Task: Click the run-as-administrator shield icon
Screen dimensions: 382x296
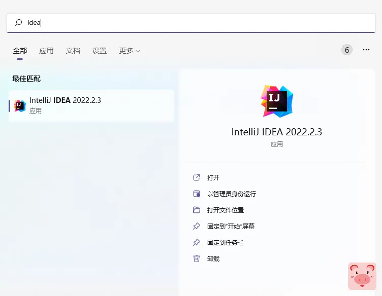Action: point(197,194)
